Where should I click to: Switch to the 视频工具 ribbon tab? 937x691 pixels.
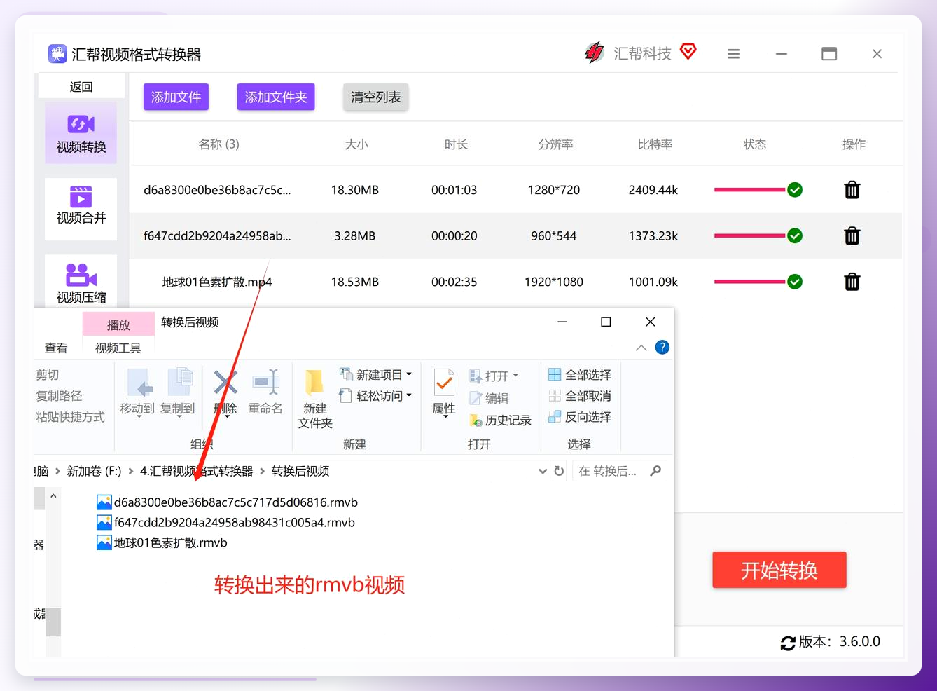click(x=118, y=348)
